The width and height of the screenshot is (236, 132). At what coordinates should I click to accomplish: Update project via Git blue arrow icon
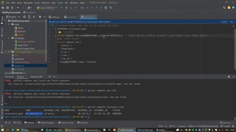pyautogui.click(x=87, y=8)
